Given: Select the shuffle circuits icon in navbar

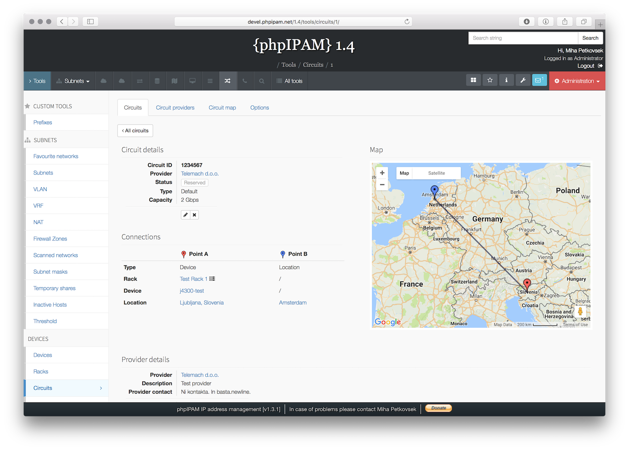Looking at the screenshot, I should [x=228, y=80].
